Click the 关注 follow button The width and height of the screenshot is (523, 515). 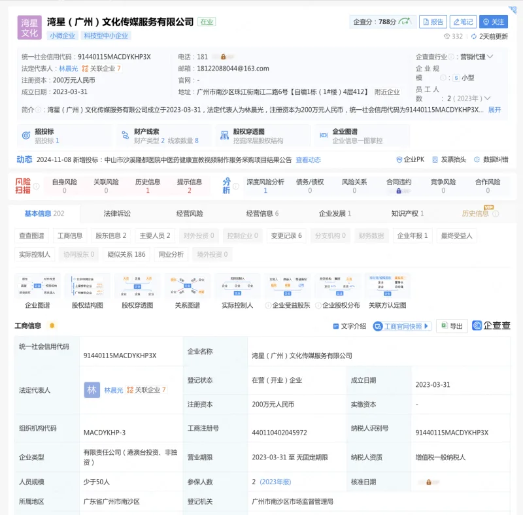pyautogui.click(x=494, y=22)
